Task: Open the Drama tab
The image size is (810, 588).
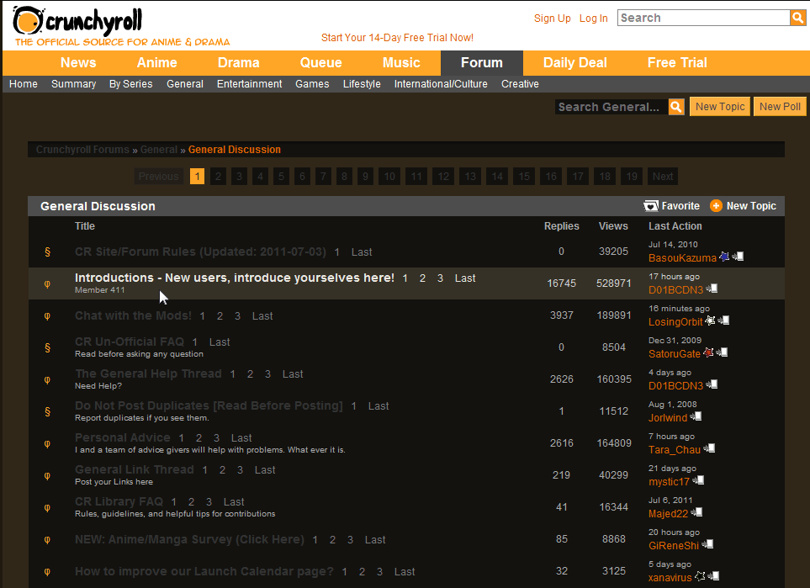Action: coord(239,62)
